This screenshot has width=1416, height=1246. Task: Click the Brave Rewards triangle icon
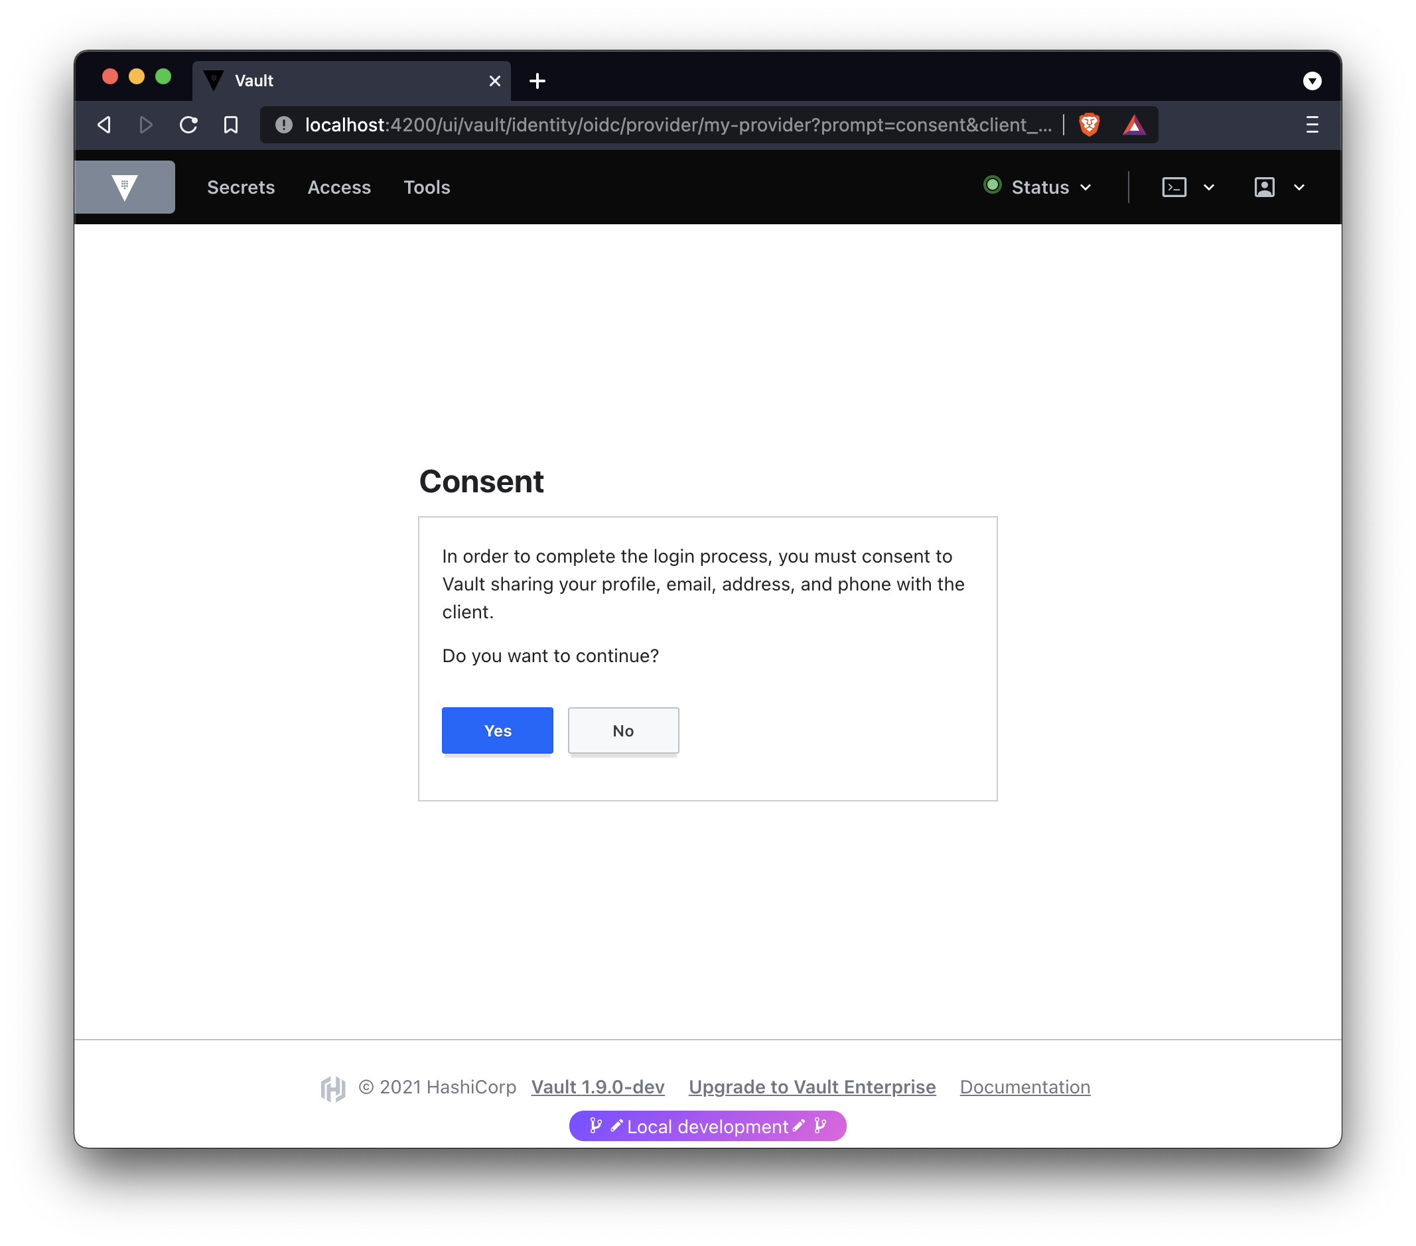(x=1134, y=125)
